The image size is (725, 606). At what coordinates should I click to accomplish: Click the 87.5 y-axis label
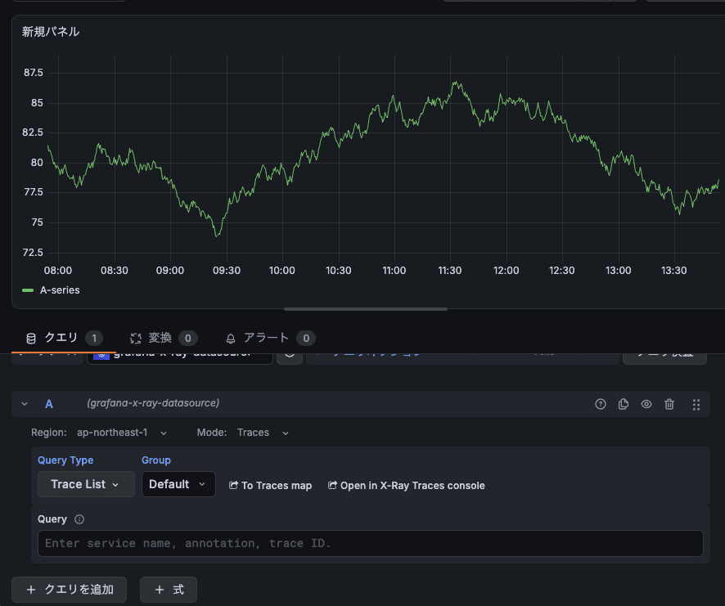[x=34, y=73]
